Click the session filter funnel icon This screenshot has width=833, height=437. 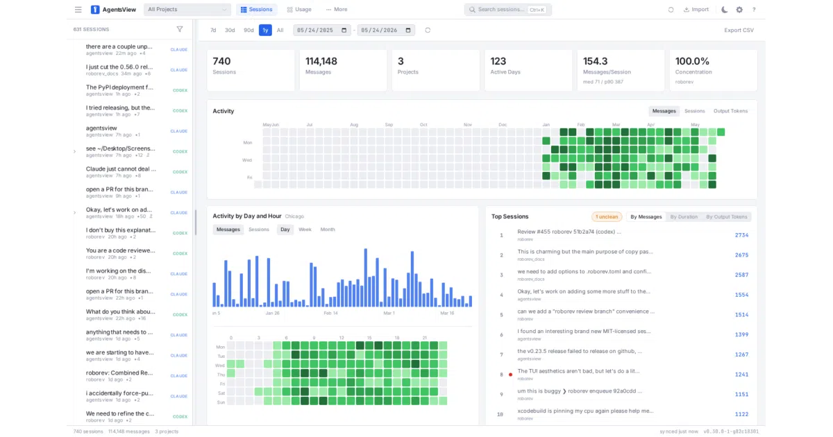point(180,29)
